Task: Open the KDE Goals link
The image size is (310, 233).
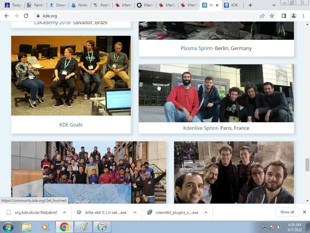Action: pyautogui.click(x=71, y=125)
